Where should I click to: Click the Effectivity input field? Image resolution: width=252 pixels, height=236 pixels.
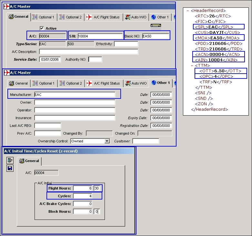126,44
